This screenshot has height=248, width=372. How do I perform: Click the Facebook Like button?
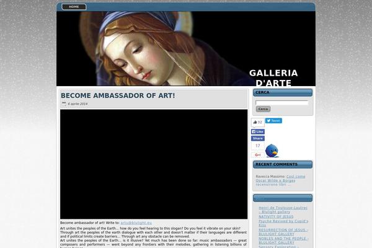coord(258,131)
